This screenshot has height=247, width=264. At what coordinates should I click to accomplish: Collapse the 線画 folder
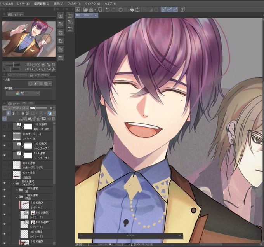pos(16,197)
